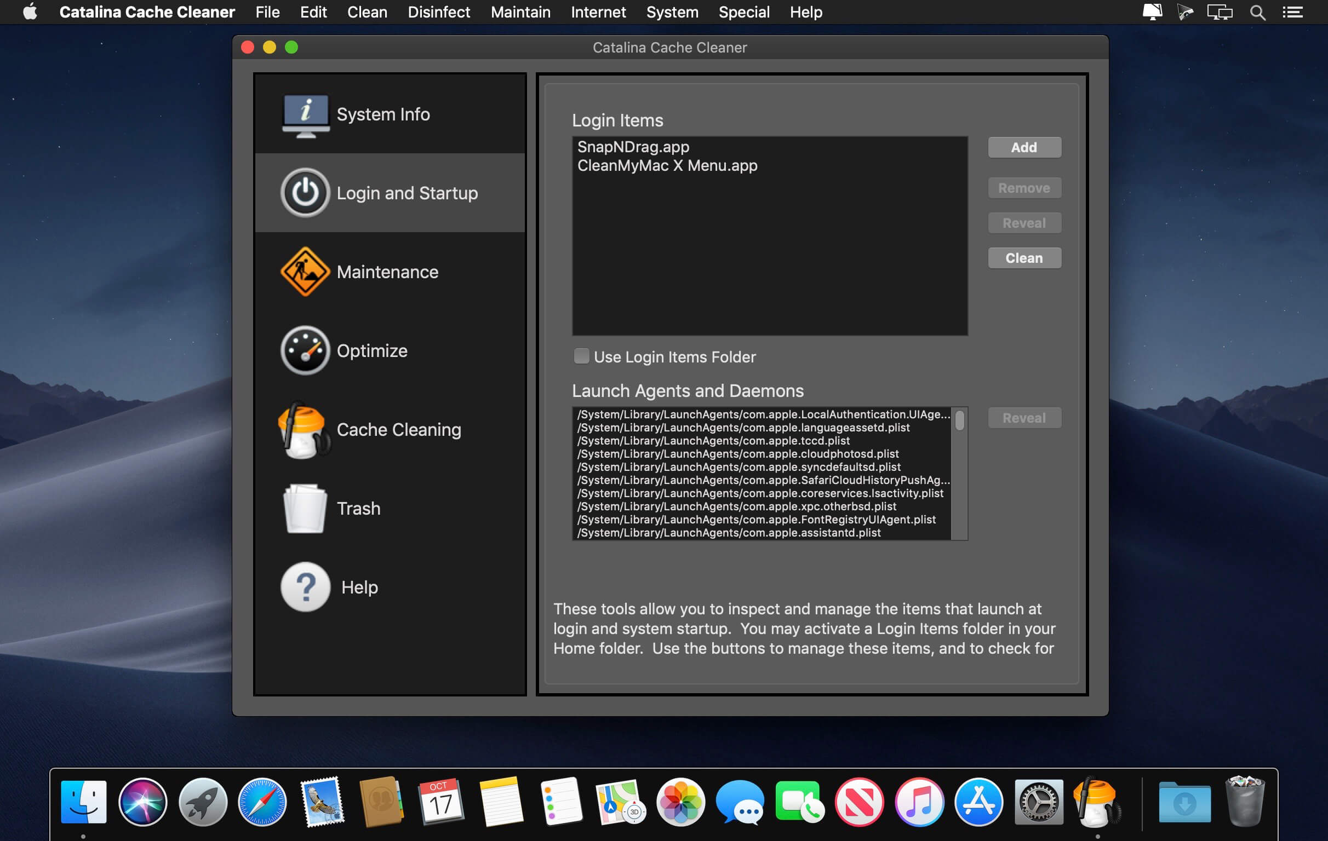Open the Special menu
The image size is (1328, 841).
tap(743, 12)
